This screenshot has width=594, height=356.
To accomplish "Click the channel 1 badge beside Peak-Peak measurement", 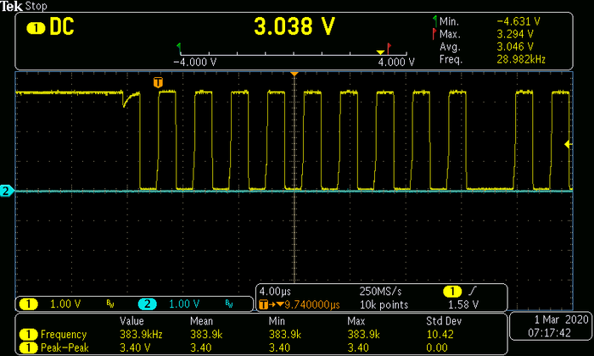I will click(28, 348).
